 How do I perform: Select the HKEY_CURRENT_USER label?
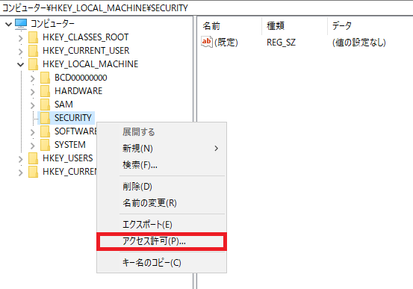86,51
